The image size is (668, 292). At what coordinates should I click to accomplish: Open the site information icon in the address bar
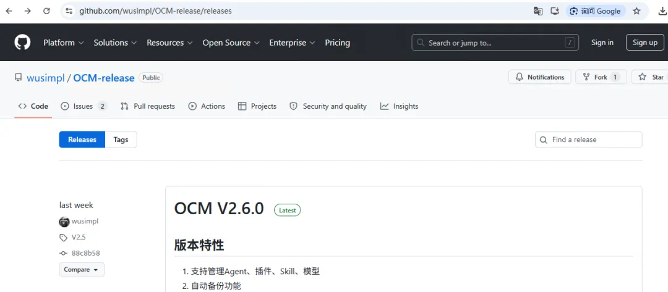(x=69, y=11)
